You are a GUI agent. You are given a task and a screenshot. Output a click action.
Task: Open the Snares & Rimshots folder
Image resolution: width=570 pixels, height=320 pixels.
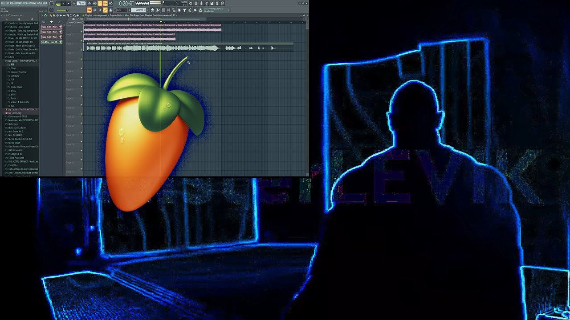pyautogui.click(x=19, y=102)
